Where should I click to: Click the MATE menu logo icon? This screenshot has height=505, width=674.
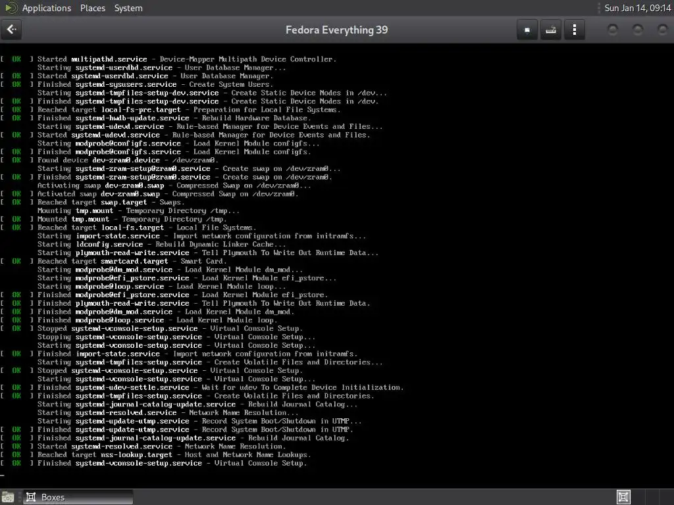(11, 8)
